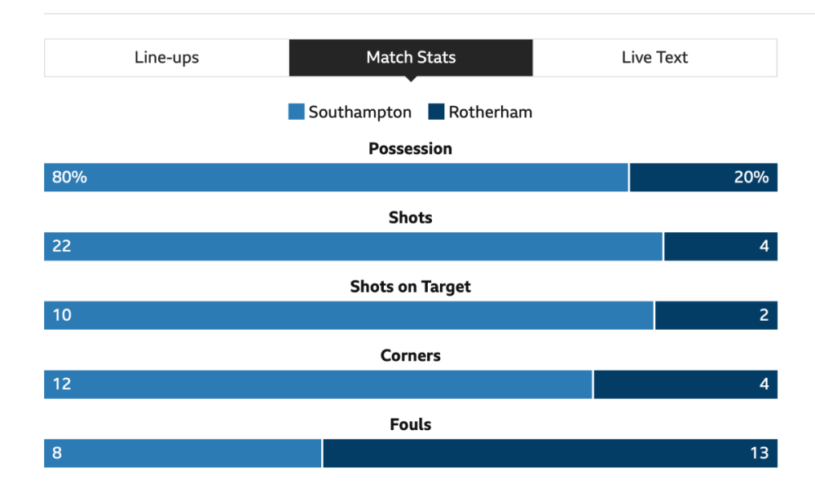815x496 pixels.
Task: Click the Southampton team name link
Action: [359, 112]
